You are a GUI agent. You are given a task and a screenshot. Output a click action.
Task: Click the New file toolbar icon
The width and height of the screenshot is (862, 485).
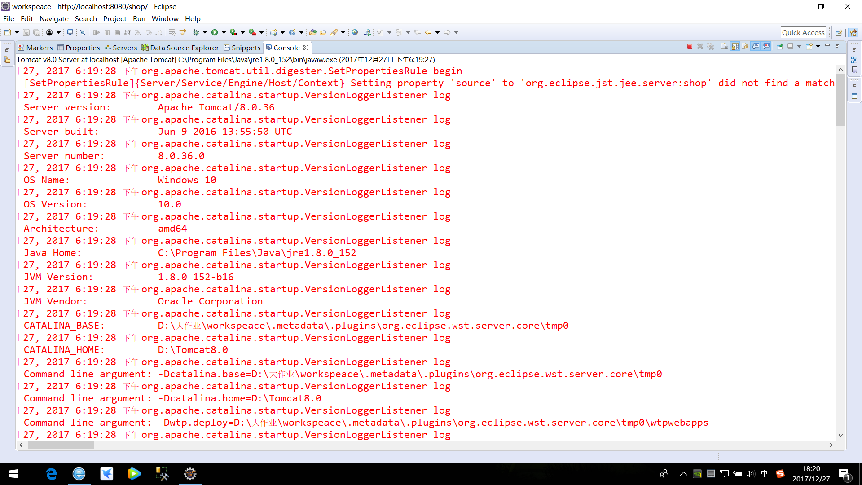pos(8,32)
